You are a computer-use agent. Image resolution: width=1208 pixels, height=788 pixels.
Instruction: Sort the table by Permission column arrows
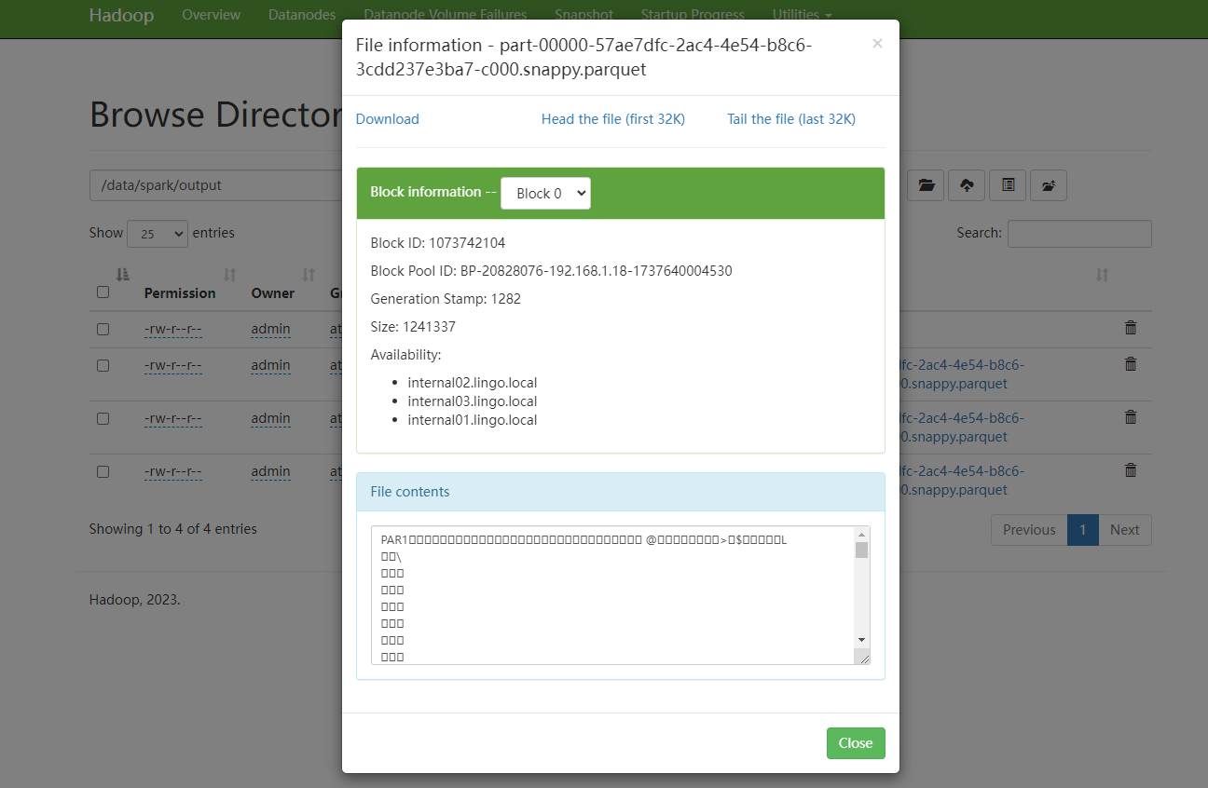(x=230, y=276)
